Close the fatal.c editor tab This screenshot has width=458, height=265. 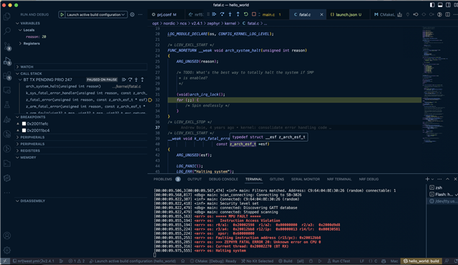(321, 14)
